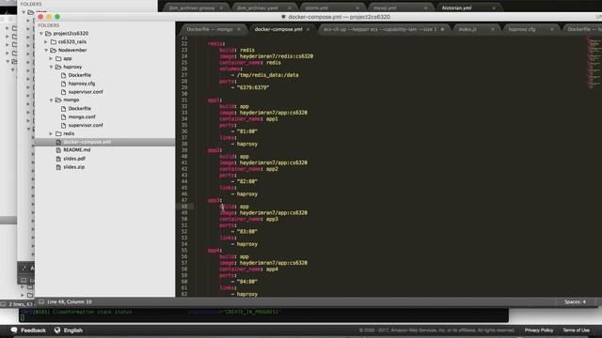
Task: Switch to the Dockerfile — mongo tab
Action: [x=210, y=29]
